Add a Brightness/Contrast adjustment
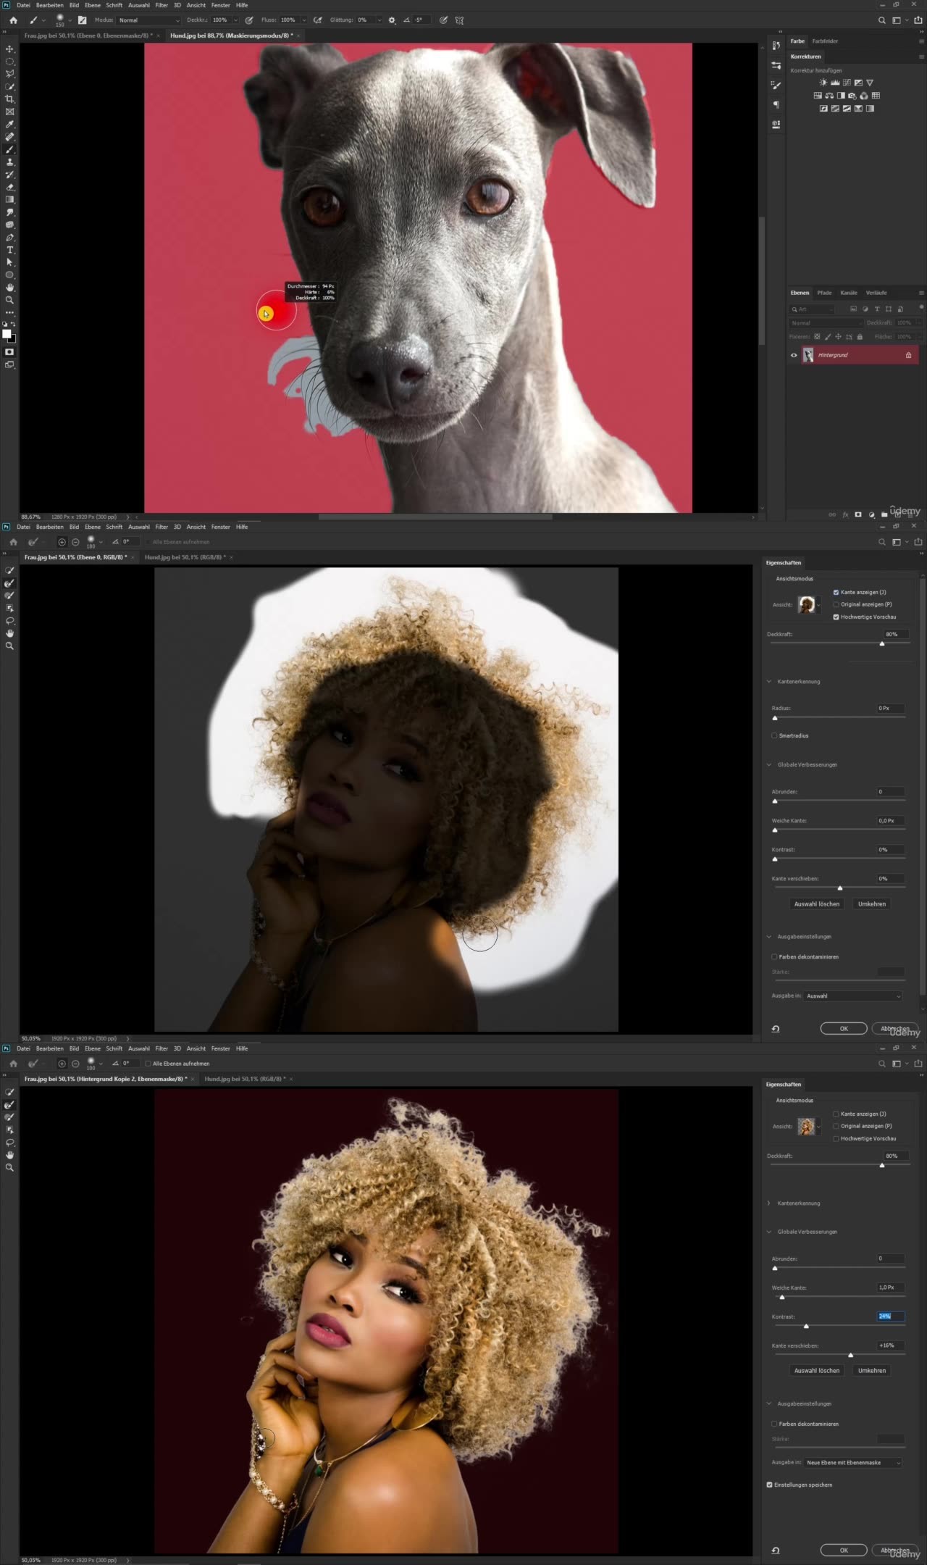927x1565 pixels. [823, 83]
